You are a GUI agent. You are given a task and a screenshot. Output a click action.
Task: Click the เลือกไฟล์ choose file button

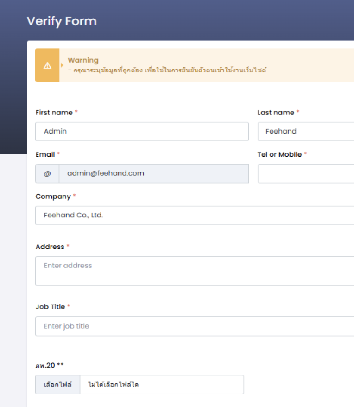(x=57, y=384)
